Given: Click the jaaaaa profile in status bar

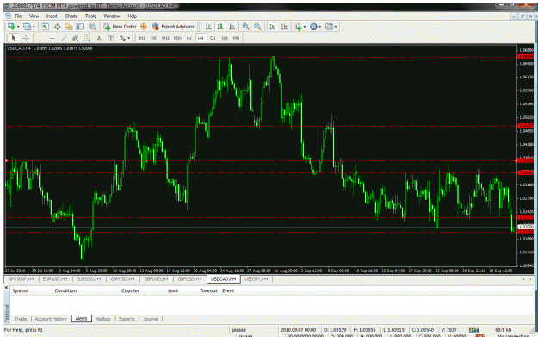Looking at the screenshot, I should point(238,330).
